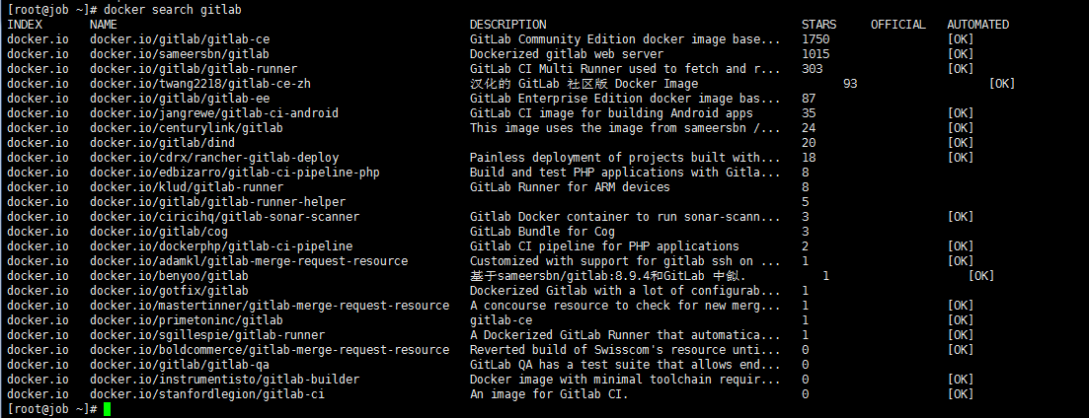
Task: Click "GitLab Runner for ARM devices" description
Action: pos(570,187)
